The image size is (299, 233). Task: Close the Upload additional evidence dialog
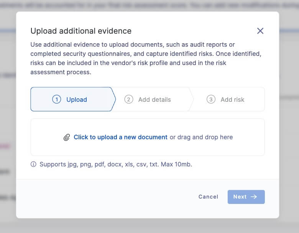260,31
